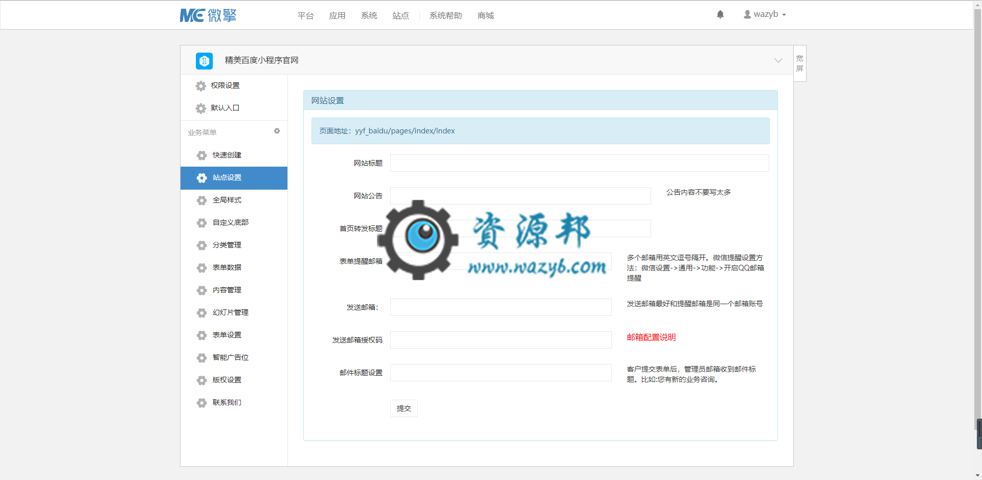Open 智能广告位 sidebar item
This screenshot has width=982, height=480.
click(x=234, y=357)
